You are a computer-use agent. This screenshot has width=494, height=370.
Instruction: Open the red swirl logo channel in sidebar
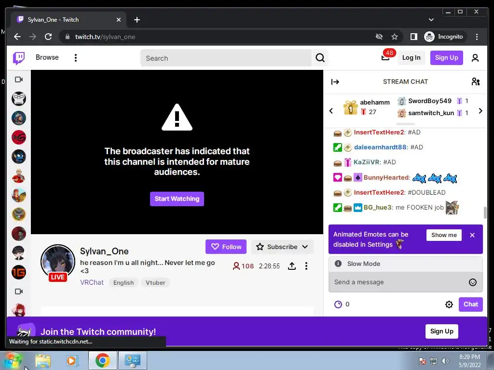[x=19, y=137]
